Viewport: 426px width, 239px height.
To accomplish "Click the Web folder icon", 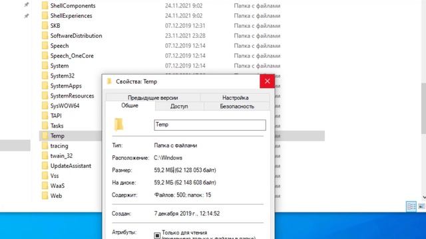I will pos(45,196).
